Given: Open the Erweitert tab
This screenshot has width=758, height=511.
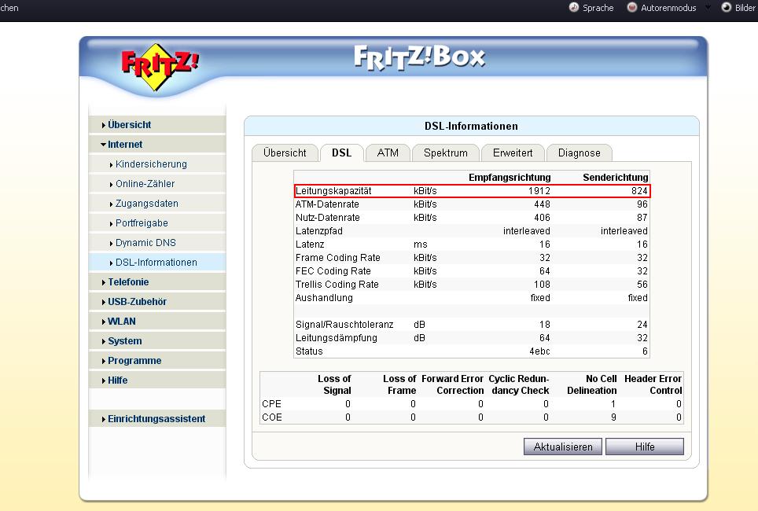Looking at the screenshot, I should (x=513, y=153).
